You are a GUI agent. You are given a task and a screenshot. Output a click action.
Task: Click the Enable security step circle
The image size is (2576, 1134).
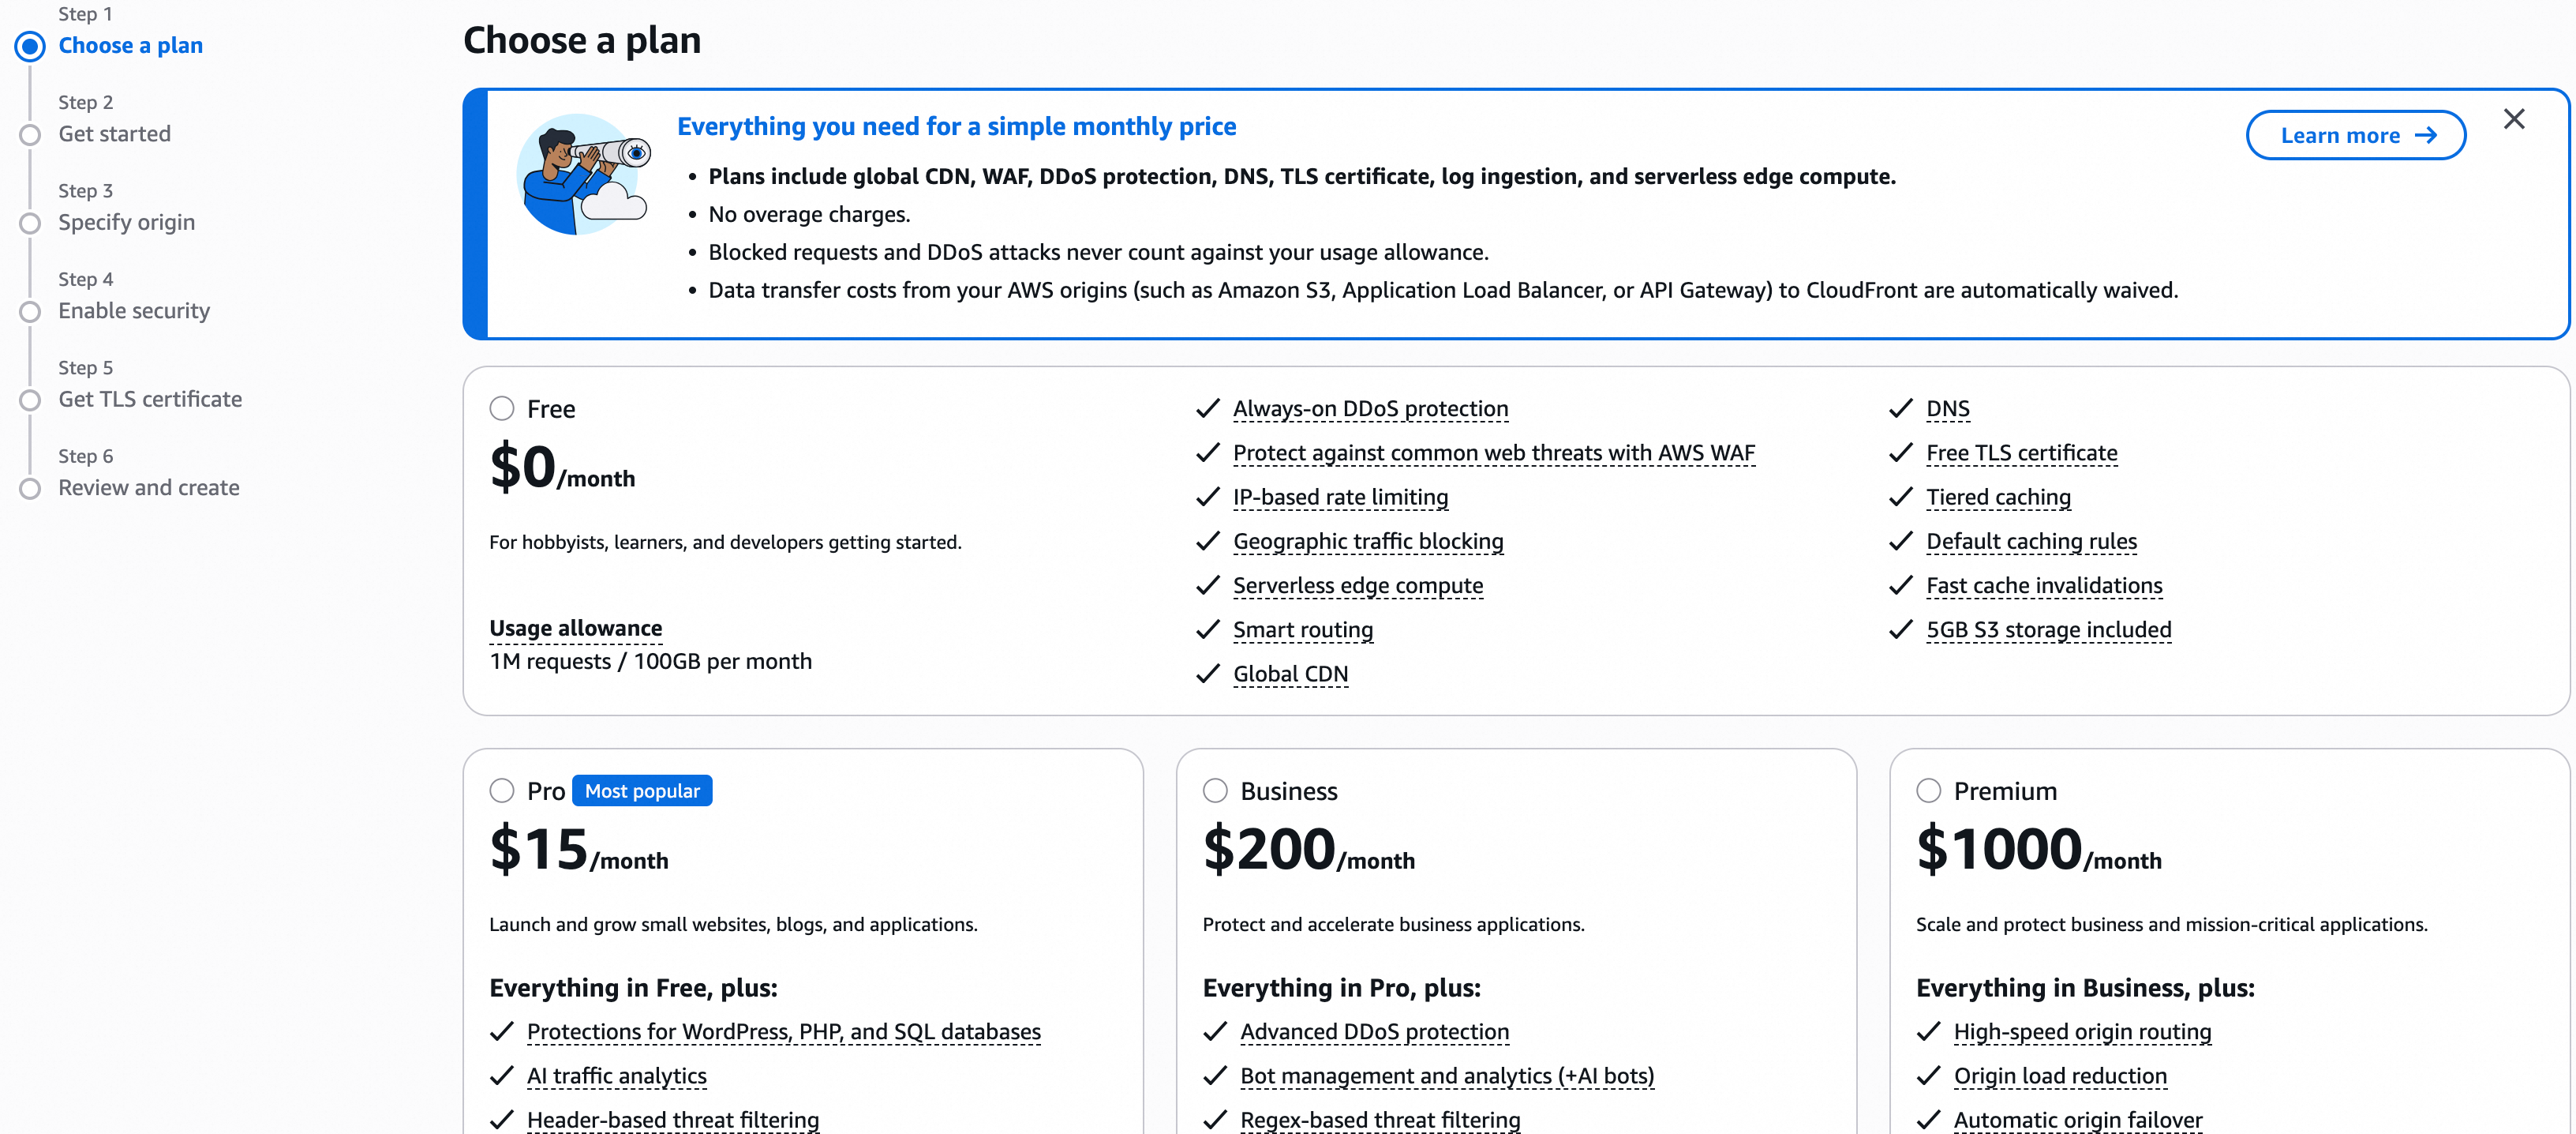[x=30, y=311]
